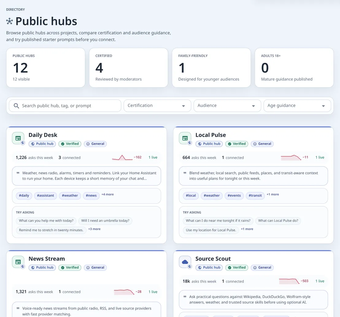Try prompt 'Remind me to stretch in twenty minutes.'

(x=51, y=230)
